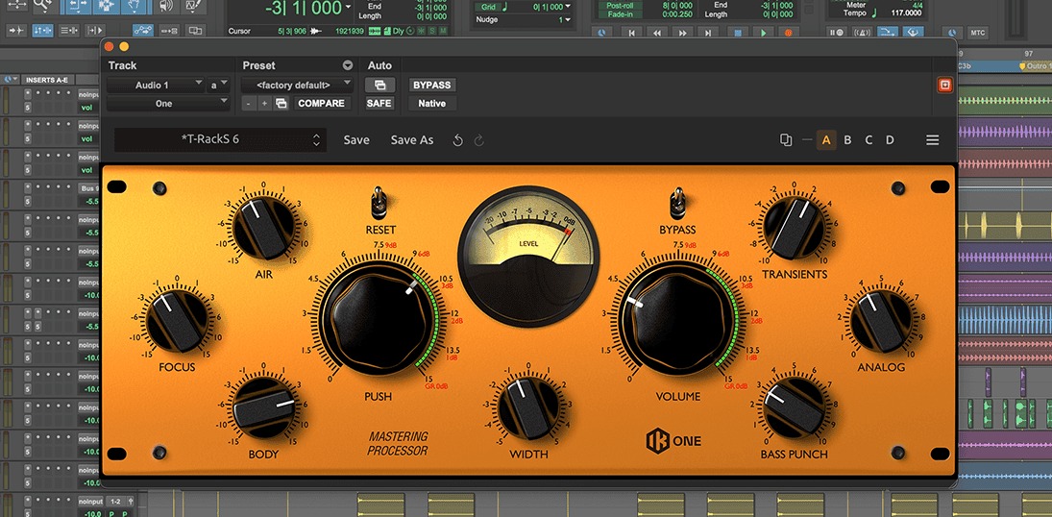Toggle the metronome click button
This screenshot has width=1052, height=517.
coord(862,32)
